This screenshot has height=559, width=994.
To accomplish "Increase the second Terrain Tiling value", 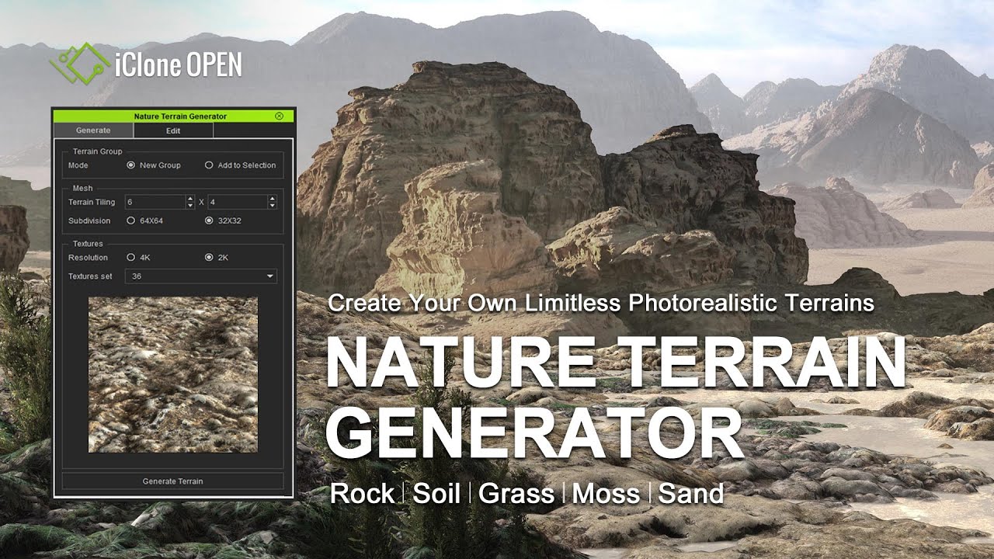I will point(272,199).
